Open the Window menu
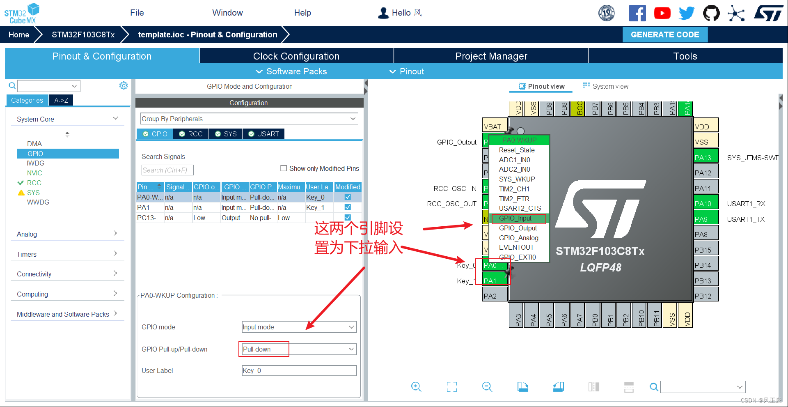788x407 pixels. (227, 13)
